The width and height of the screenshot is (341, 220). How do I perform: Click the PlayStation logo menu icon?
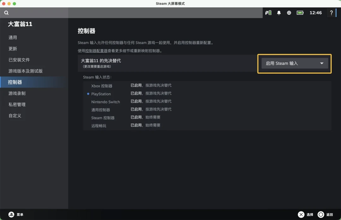11,214
